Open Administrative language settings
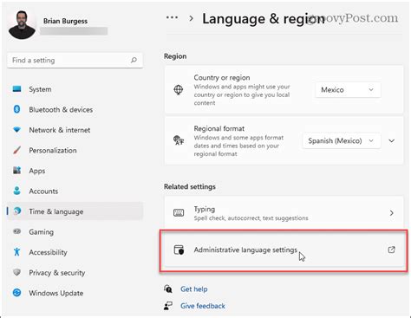This screenshot has width=411, height=318. pyautogui.click(x=284, y=250)
